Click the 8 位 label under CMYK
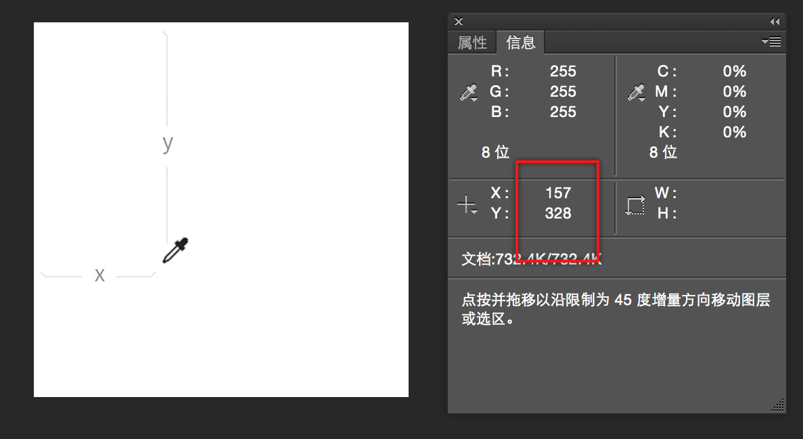This screenshot has width=803, height=439. (663, 152)
